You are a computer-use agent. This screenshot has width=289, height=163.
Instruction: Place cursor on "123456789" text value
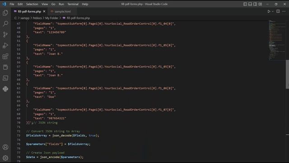click(56, 32)
